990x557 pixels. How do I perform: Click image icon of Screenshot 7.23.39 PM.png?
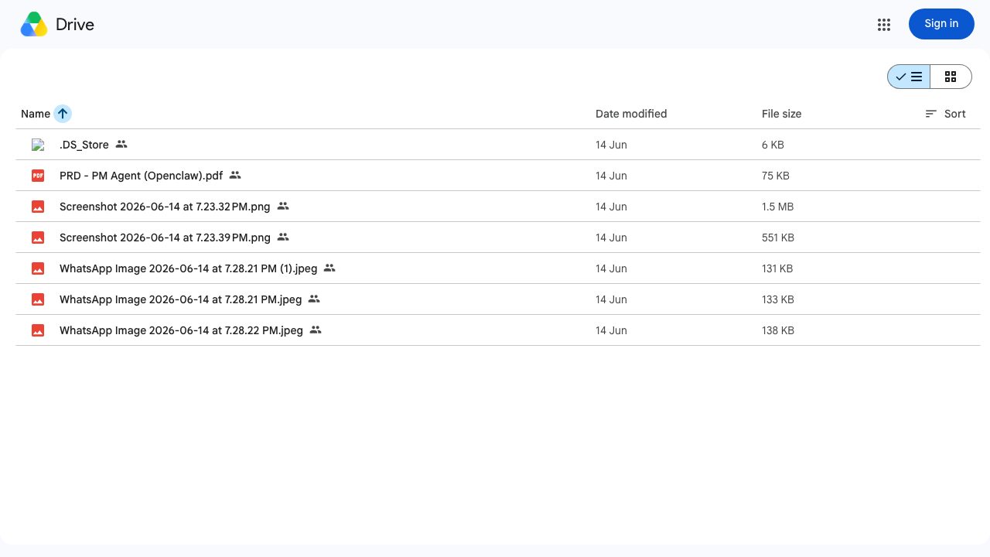(38, 237)
